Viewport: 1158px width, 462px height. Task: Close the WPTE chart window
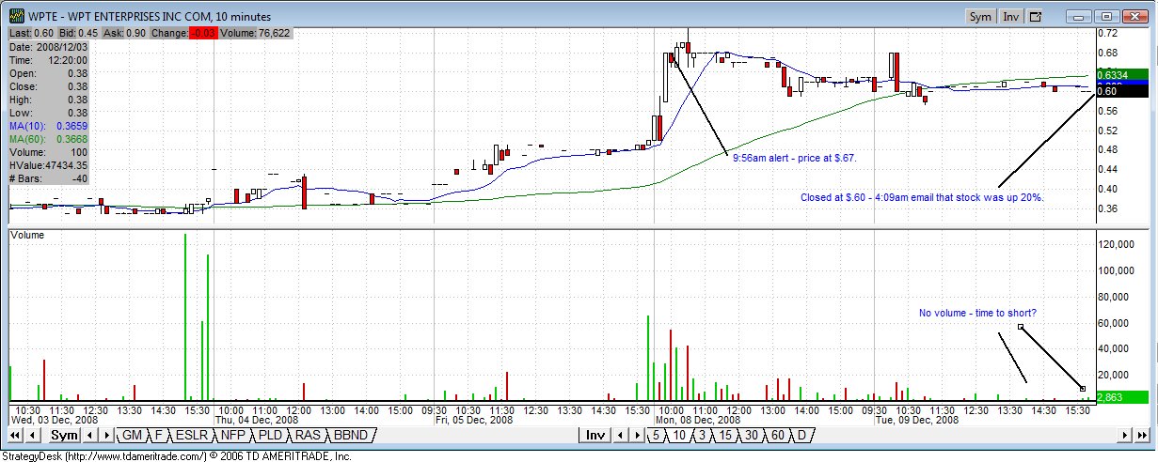tap(1135, 16)
